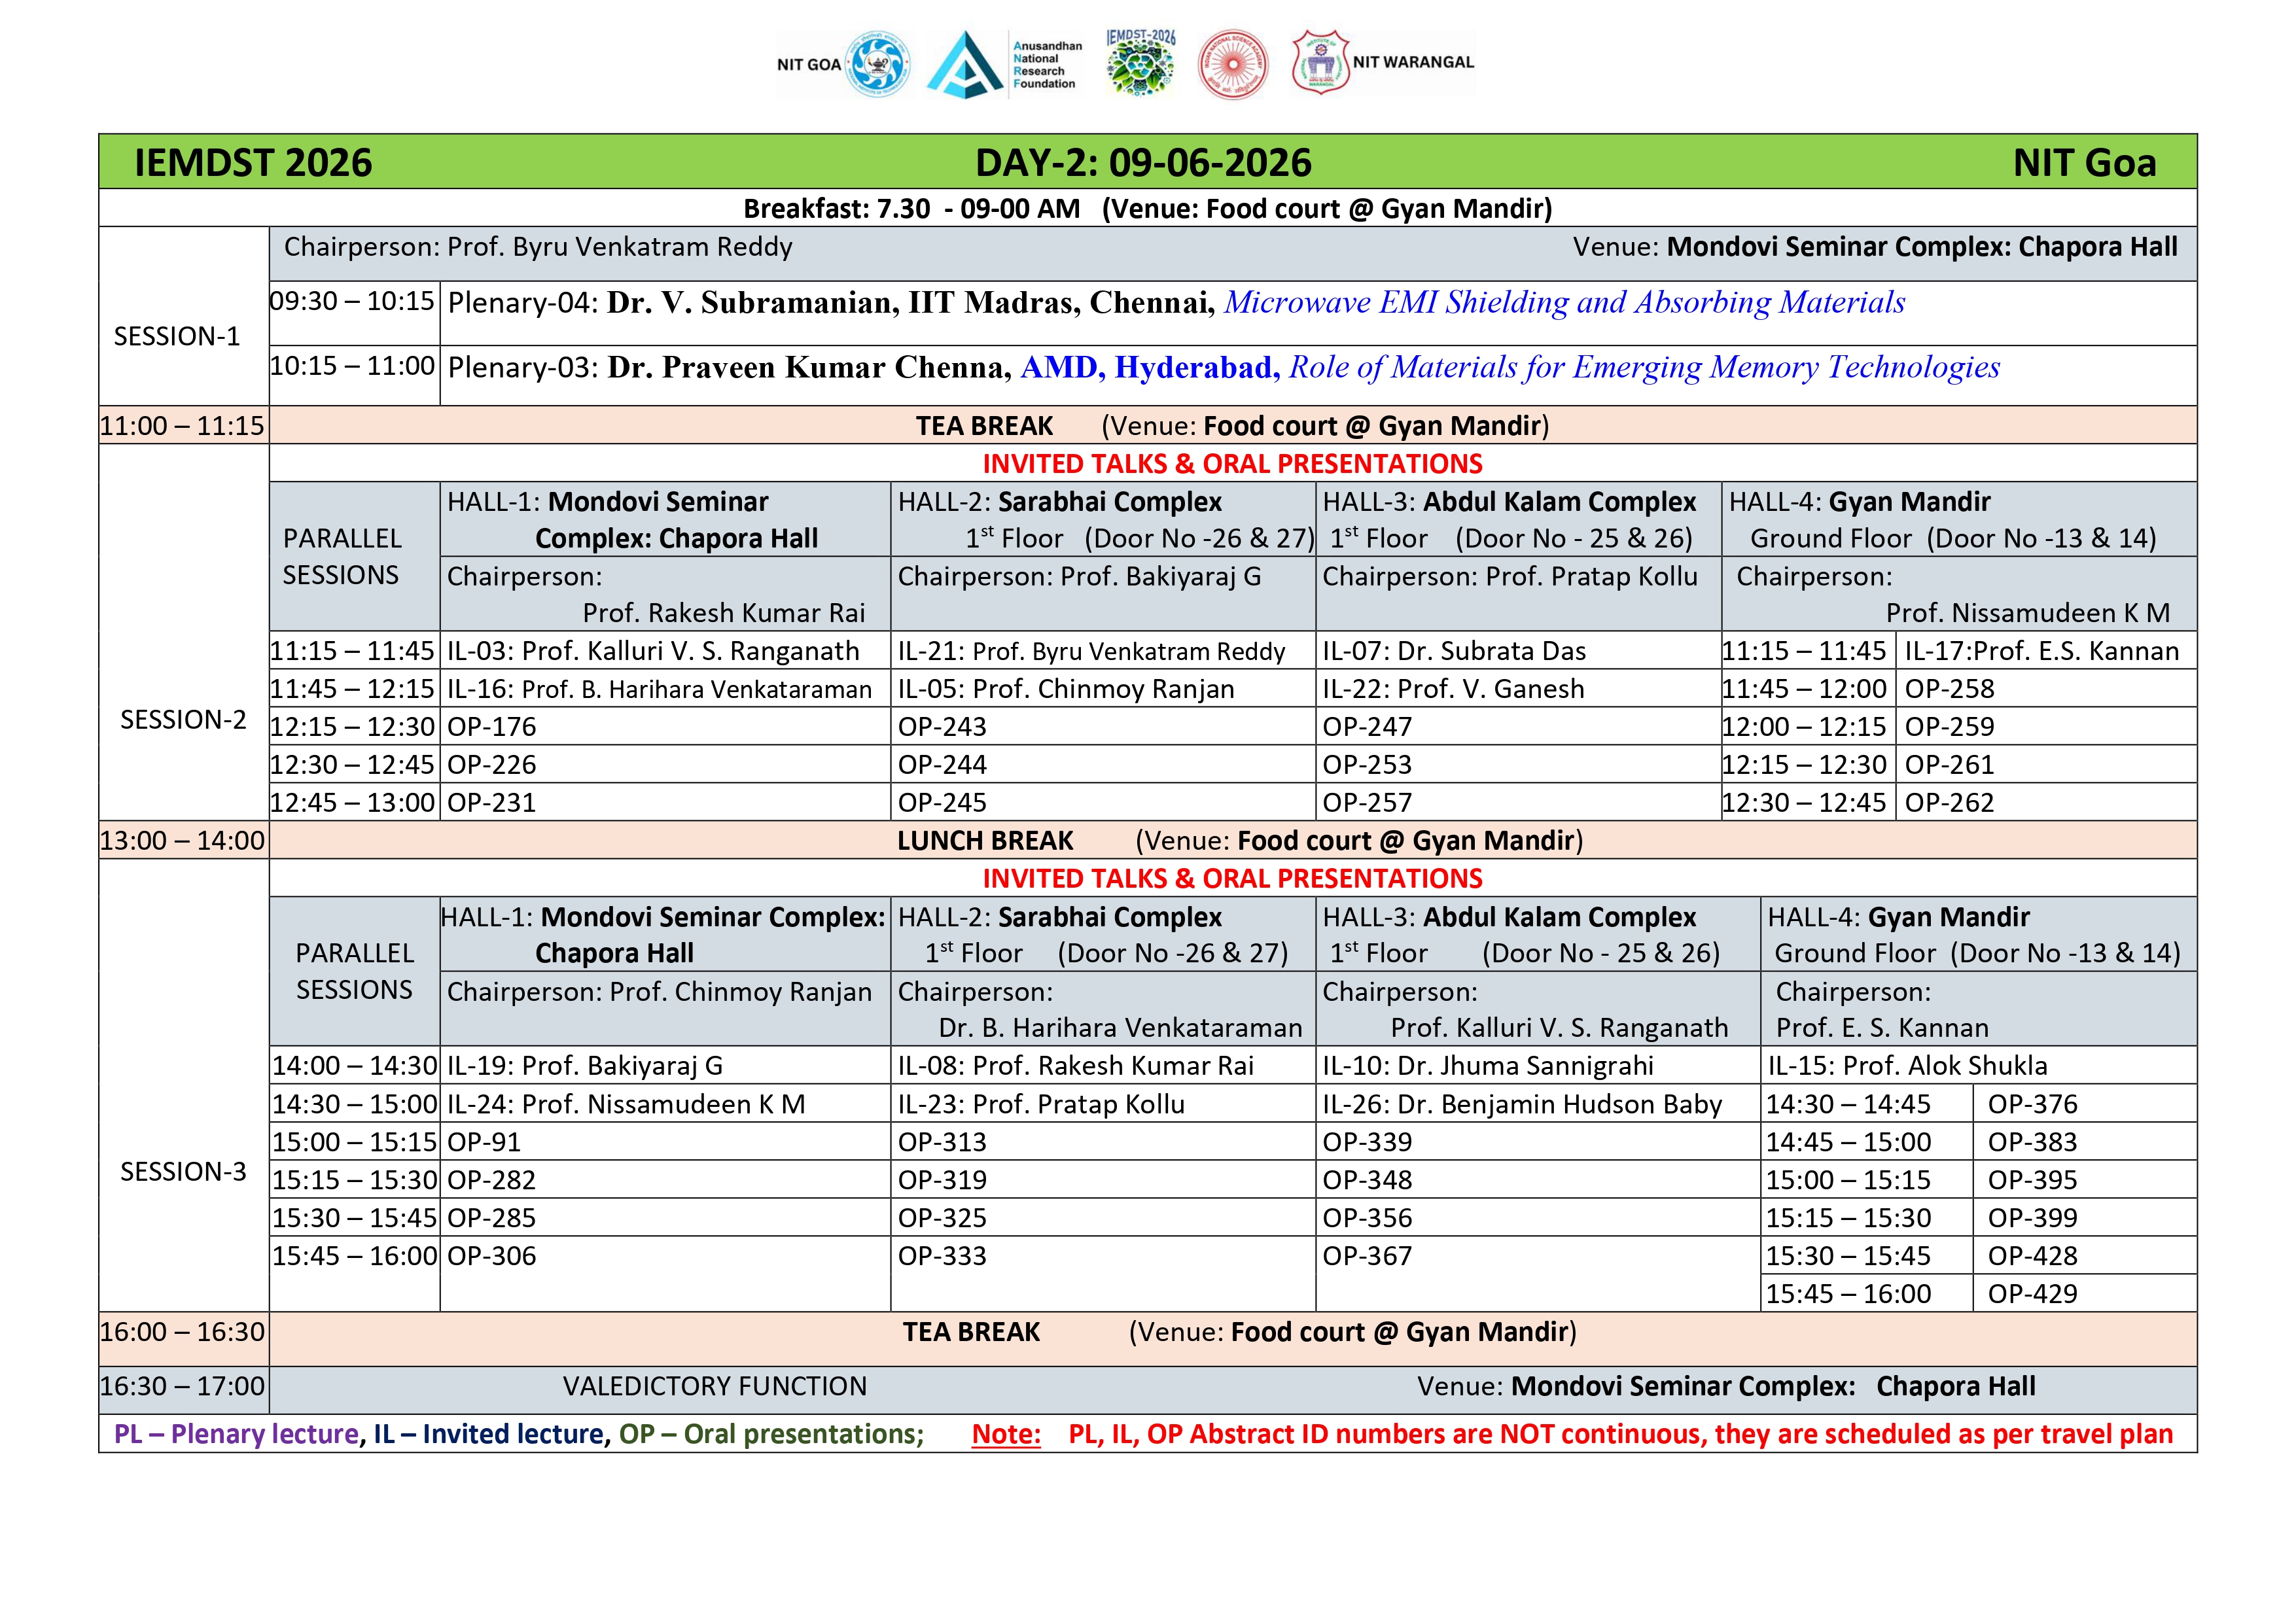This screenshot has height=1623, width=2296.
Task: Click the 13:00 – 14:00 time cell
Action: tap(183, 841)
